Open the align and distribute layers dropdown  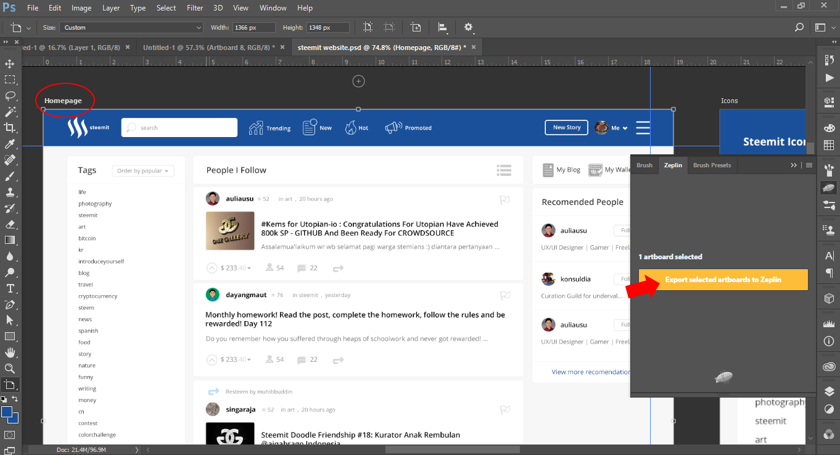[443, 27]
